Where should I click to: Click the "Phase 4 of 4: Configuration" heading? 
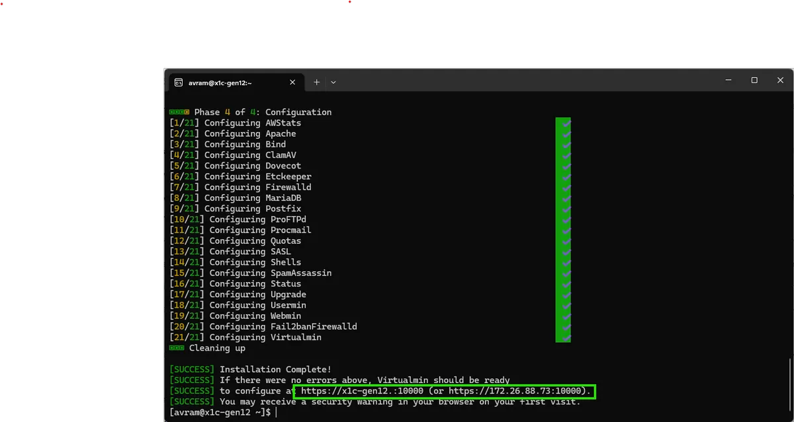[263, 112]
